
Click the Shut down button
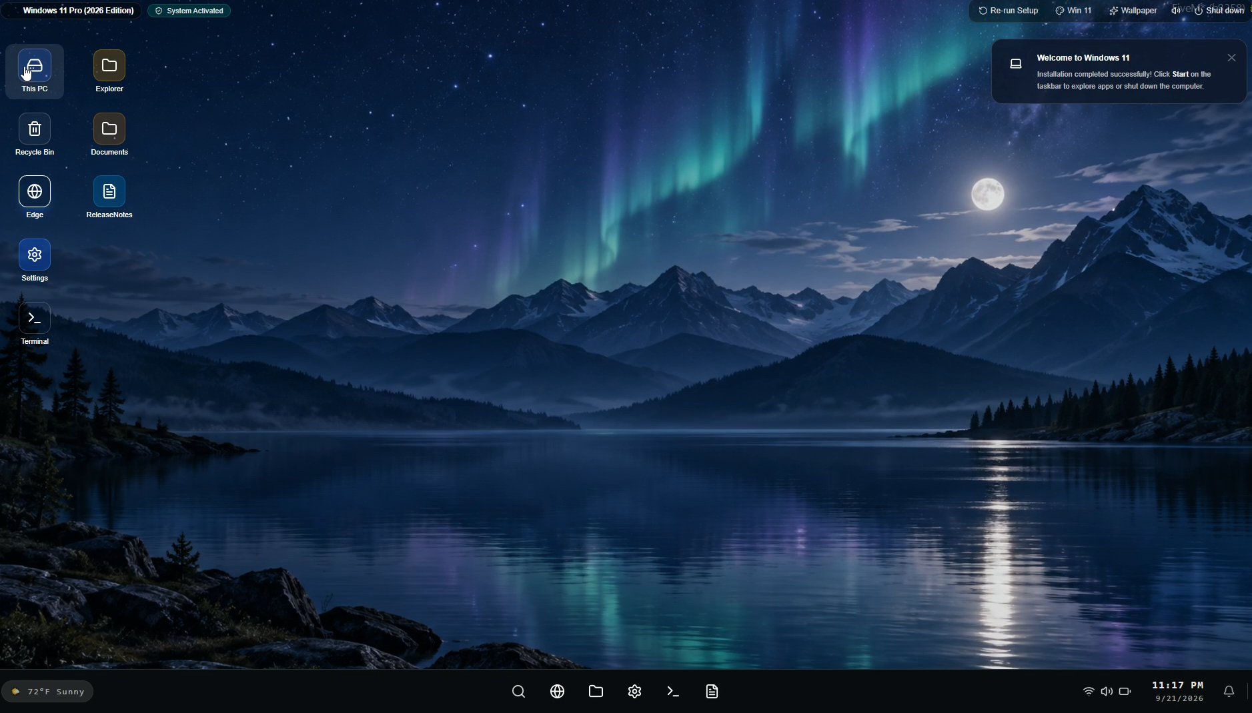point(1219,11)
